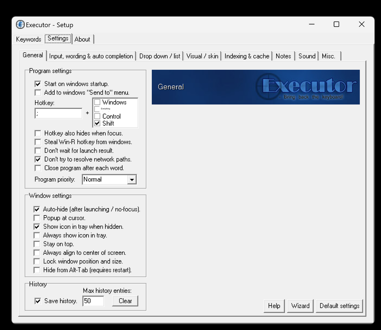Enable Hotkey also hides when focus
The width and height of the screenshot is (381, 330).
coord(38,133)
